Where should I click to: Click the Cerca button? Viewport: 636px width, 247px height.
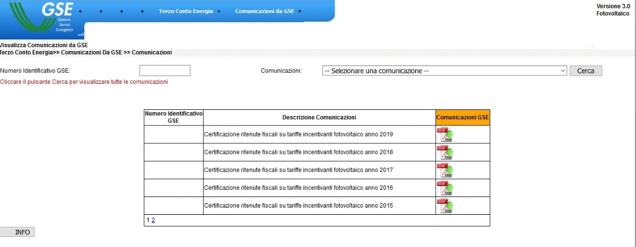pos(585,70)
